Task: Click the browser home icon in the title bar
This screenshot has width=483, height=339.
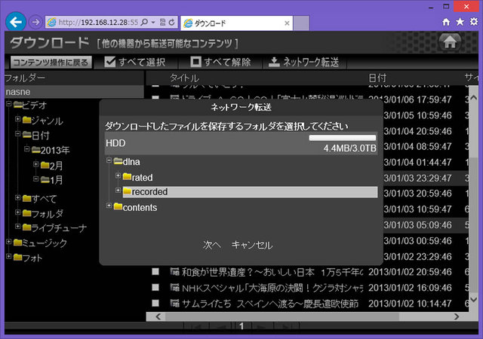Action: tap(447, 21)
